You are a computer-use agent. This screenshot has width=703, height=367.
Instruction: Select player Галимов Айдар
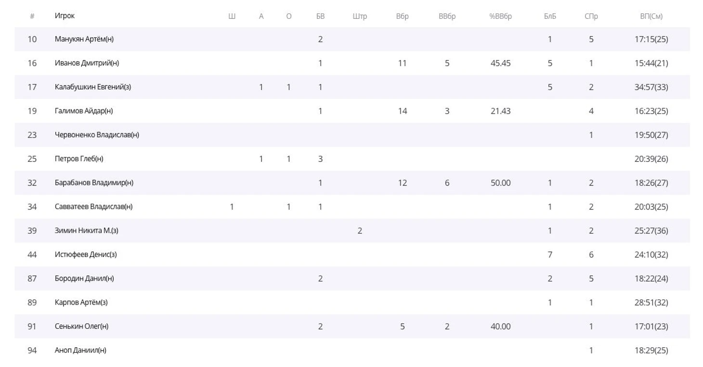[x=83, y=111]
